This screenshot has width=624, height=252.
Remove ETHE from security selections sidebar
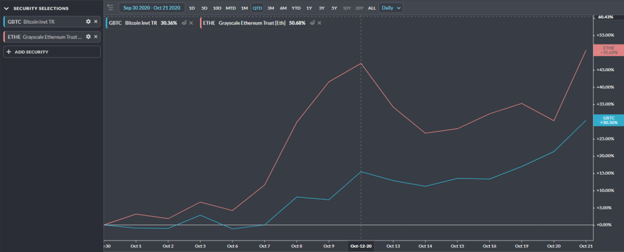click(96, 37)
